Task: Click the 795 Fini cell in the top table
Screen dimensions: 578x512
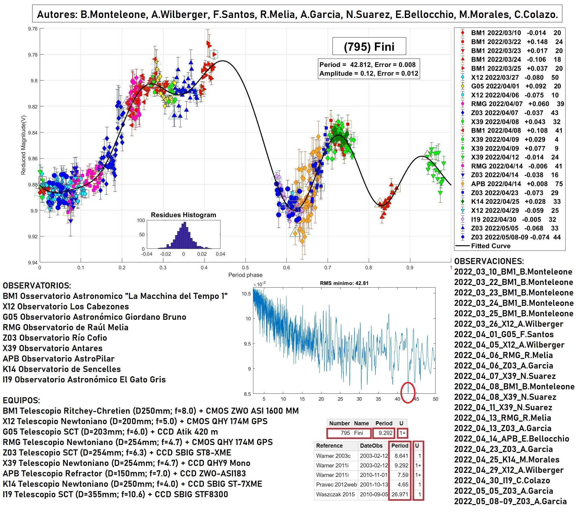Action: click(x=349, y=433)
